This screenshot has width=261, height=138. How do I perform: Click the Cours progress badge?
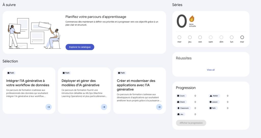(181, 96)
